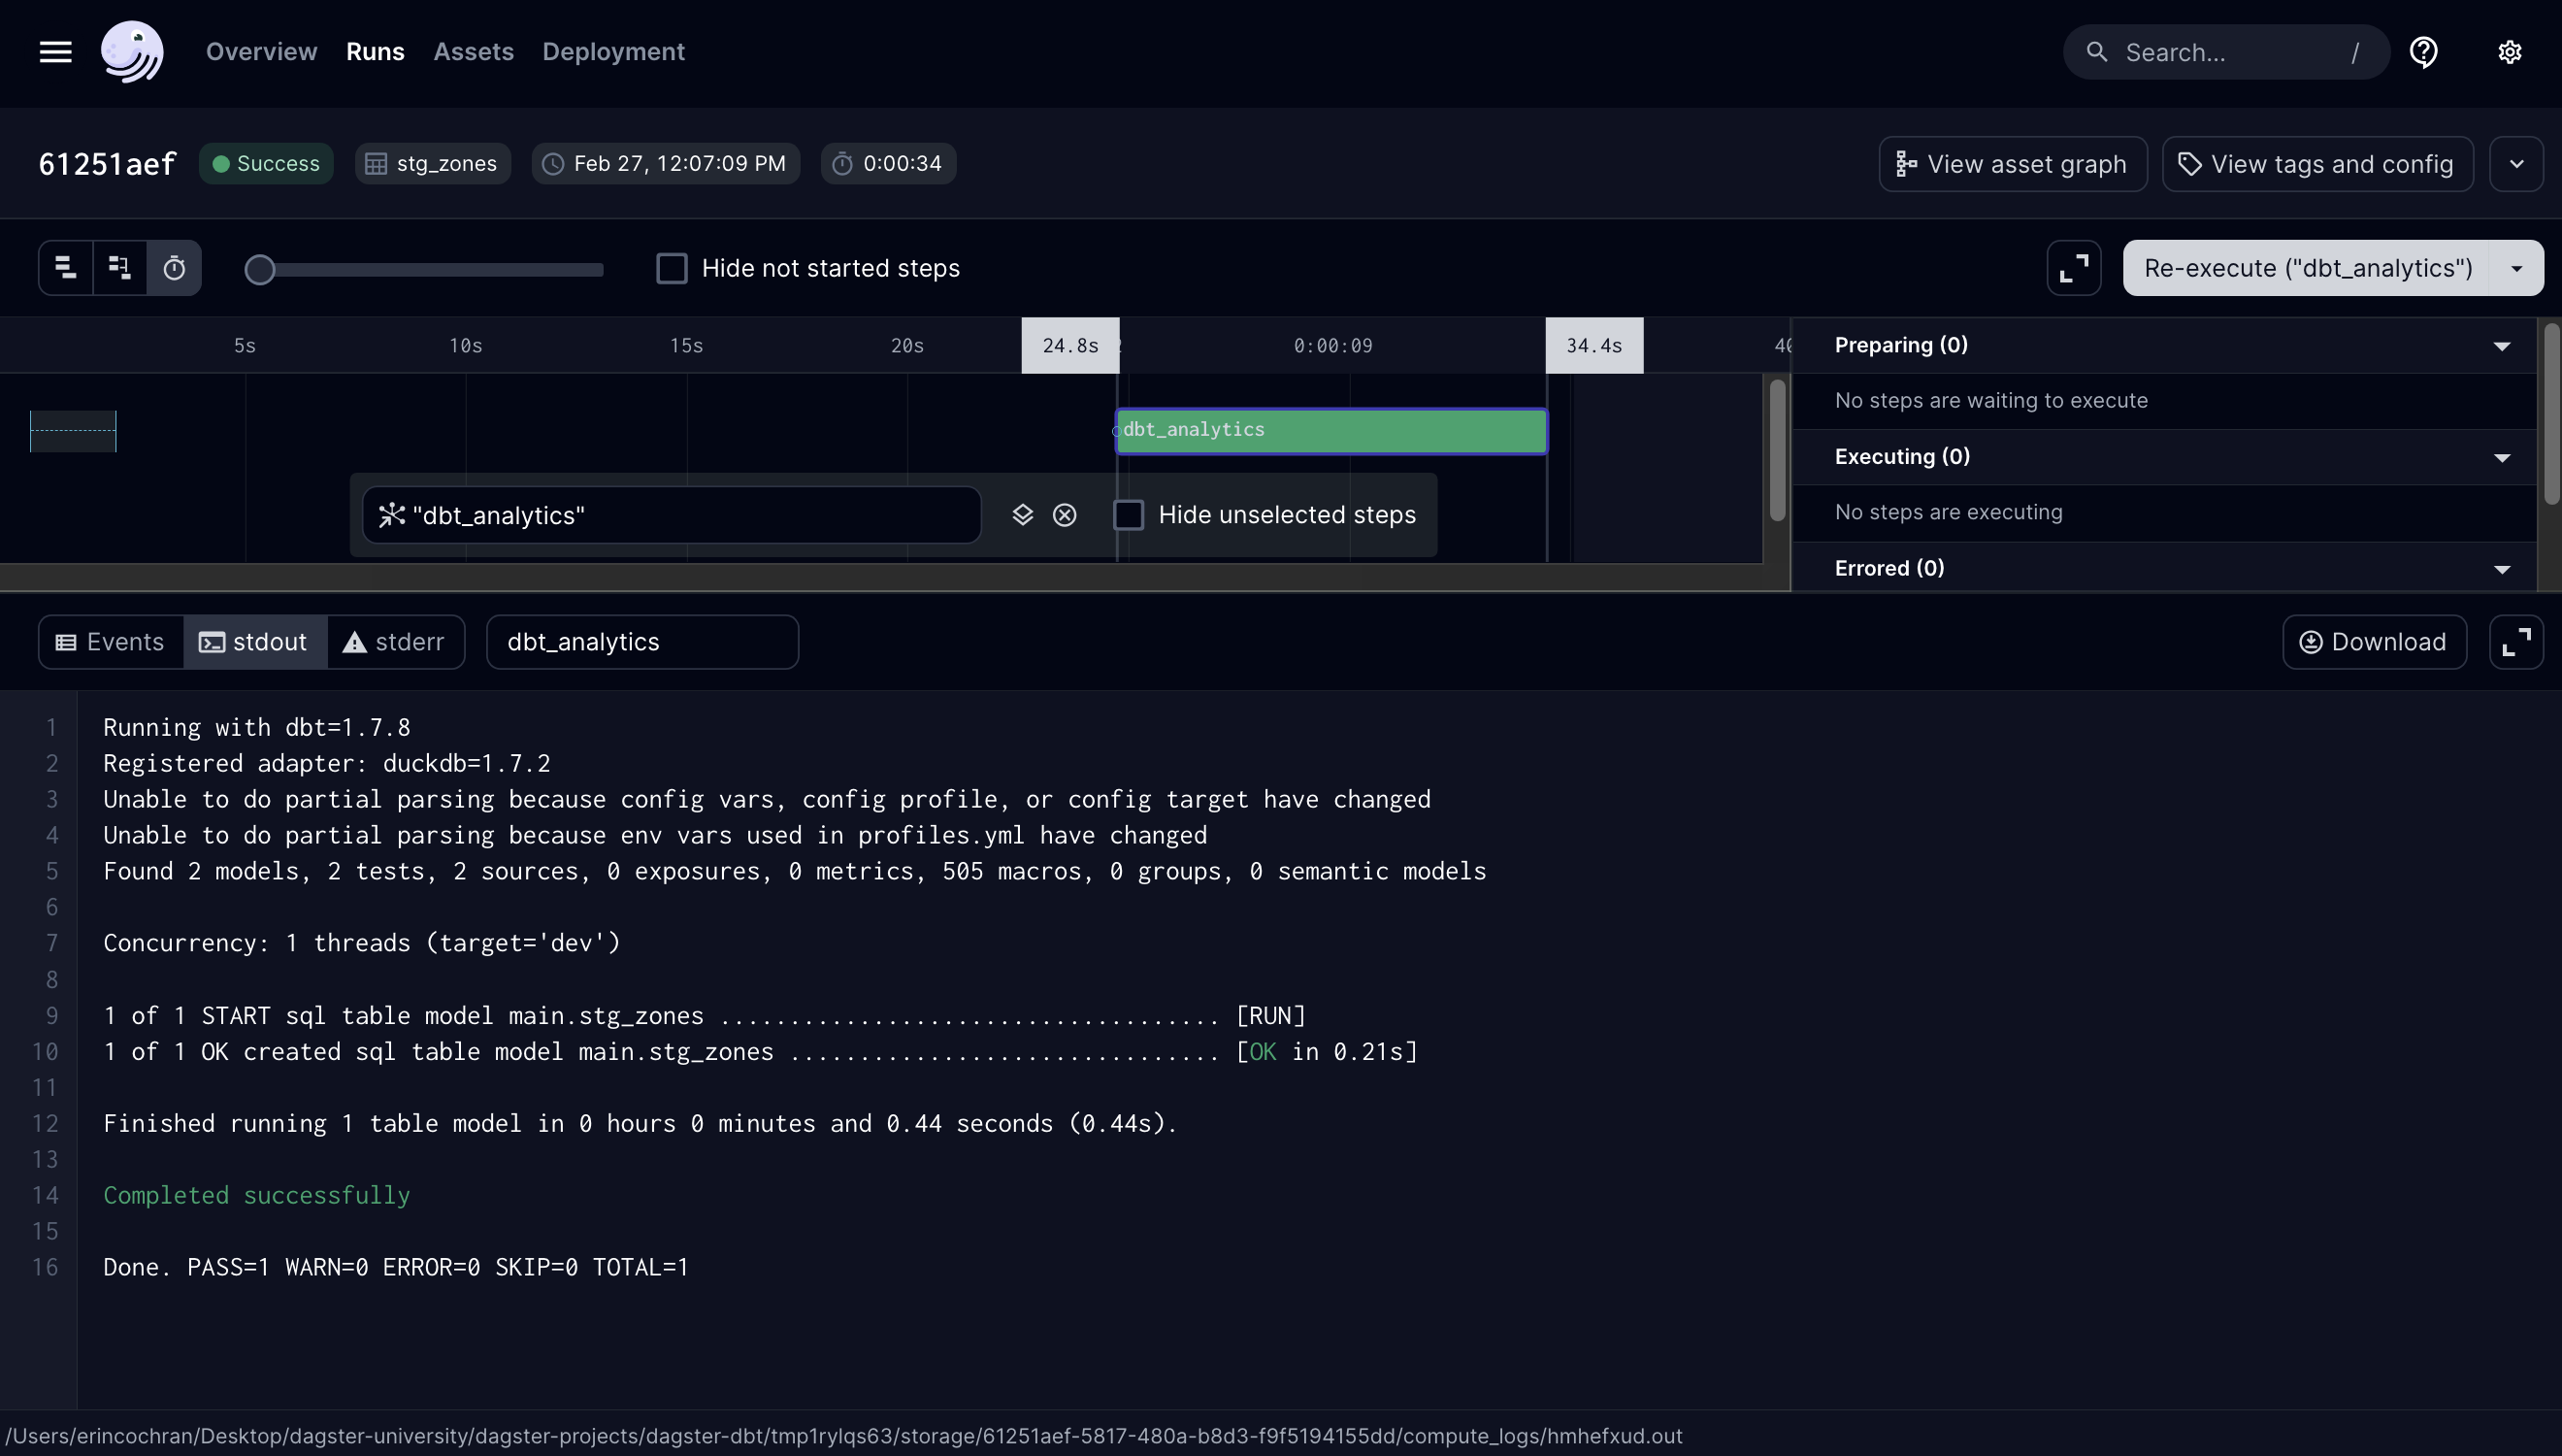
Task: Click the "Registered adapter: duckdb=1.7.2" line
Action: click(327, 763)
